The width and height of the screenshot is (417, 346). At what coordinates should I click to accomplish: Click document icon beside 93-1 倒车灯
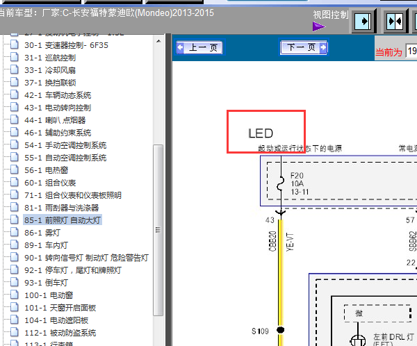[x=15, y=282]
